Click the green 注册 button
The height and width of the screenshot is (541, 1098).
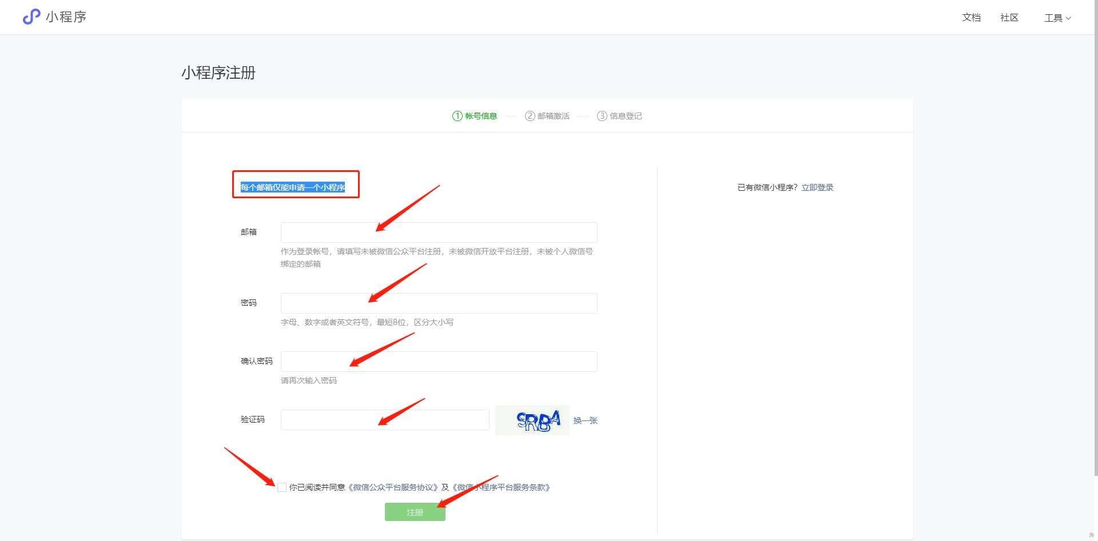point(415,512)
